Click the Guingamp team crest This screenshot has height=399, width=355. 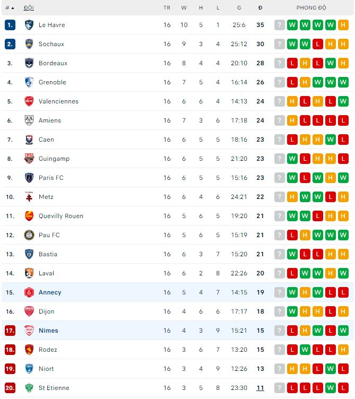pyautogui.click(x=29, y=159)
